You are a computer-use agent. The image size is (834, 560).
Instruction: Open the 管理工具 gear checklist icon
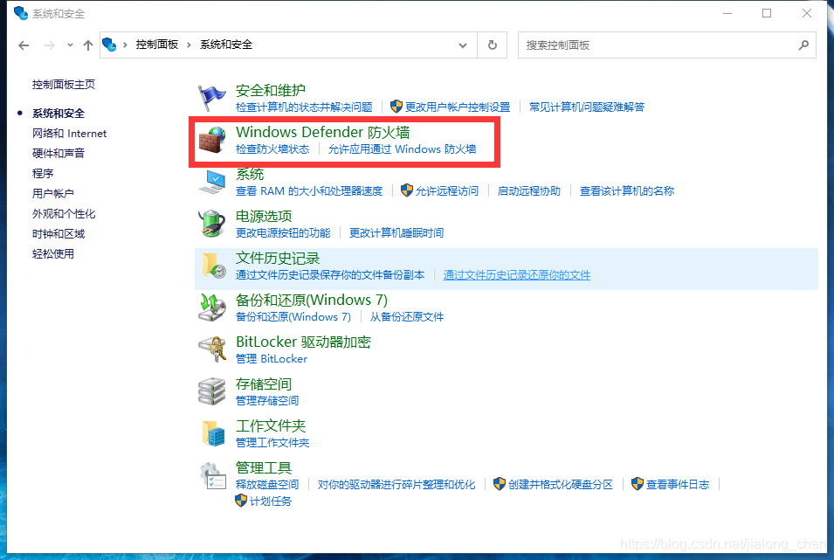[213, 475]
